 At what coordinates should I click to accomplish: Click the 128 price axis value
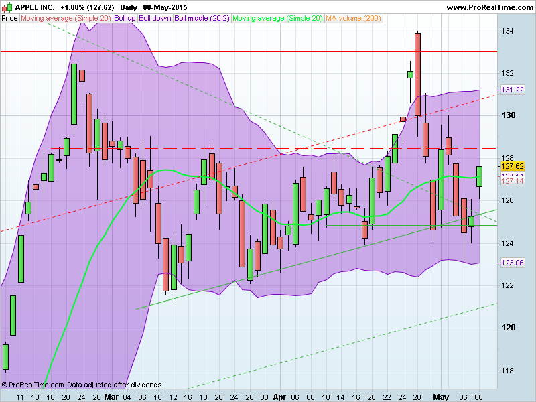507,158
